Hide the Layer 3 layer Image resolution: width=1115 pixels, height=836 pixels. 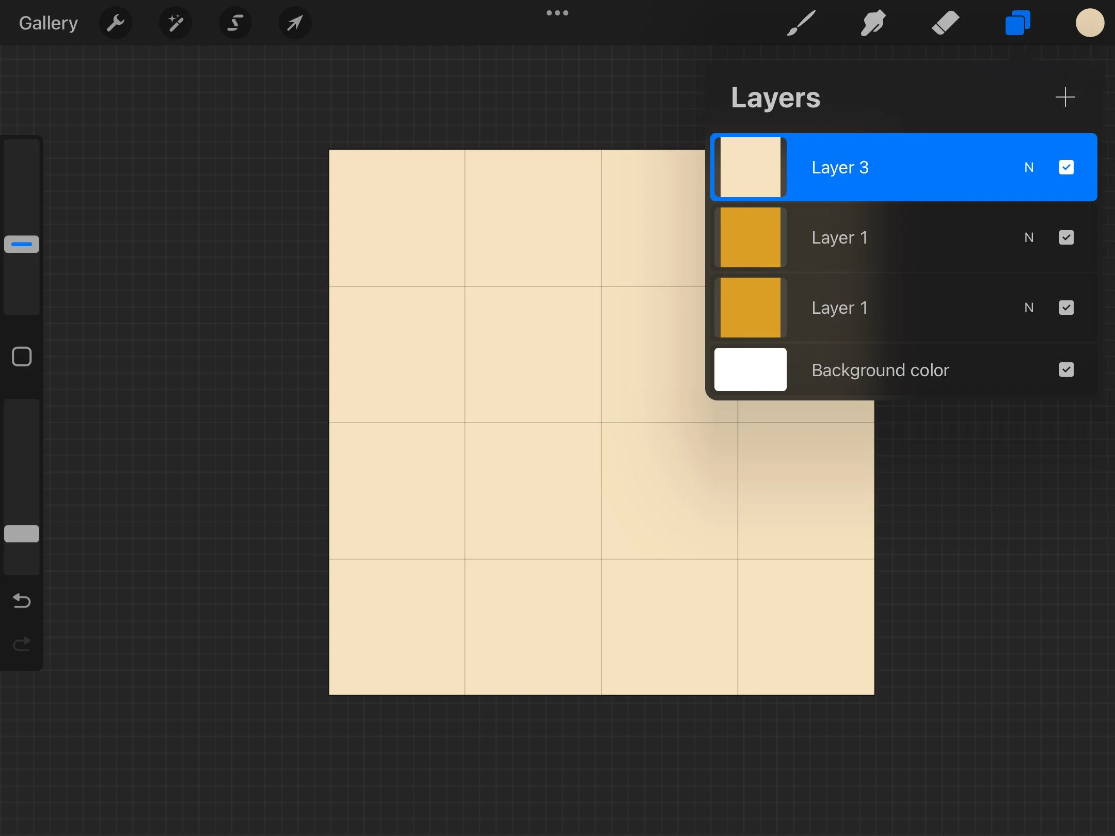(1066, 167)
